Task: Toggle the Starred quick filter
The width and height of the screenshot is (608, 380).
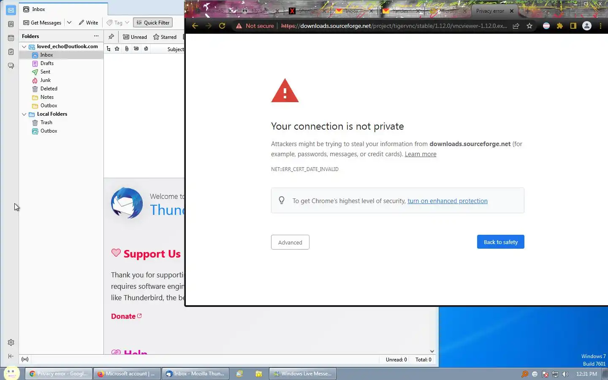Action: click(x=165, y=37)
